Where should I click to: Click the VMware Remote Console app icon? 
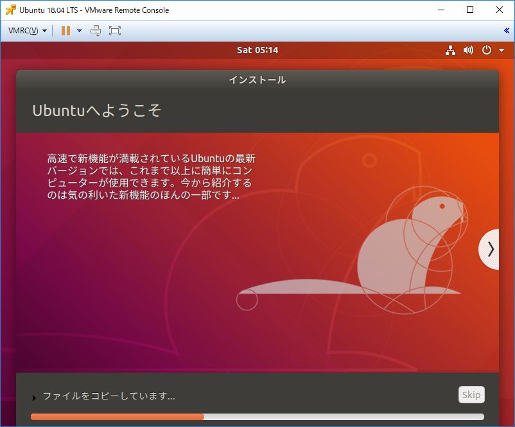10,10
